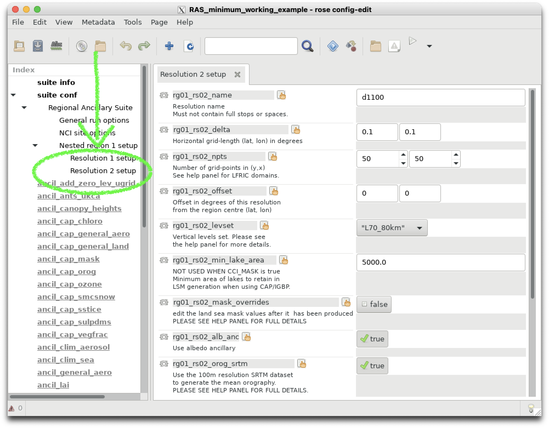Click the warning triangle toolbar icon
Screen dimensions: 549x428
[394, 46]
